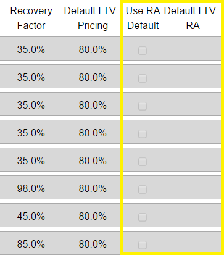This screenshot has height=255, width=224.
Task: Select the Default LTV RA column header
Action: coord(190,18)
